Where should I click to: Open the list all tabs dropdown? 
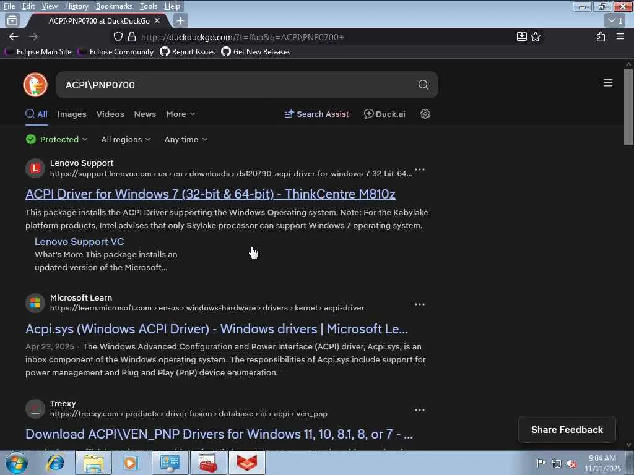pyautogui.click(x=615, y=20)
